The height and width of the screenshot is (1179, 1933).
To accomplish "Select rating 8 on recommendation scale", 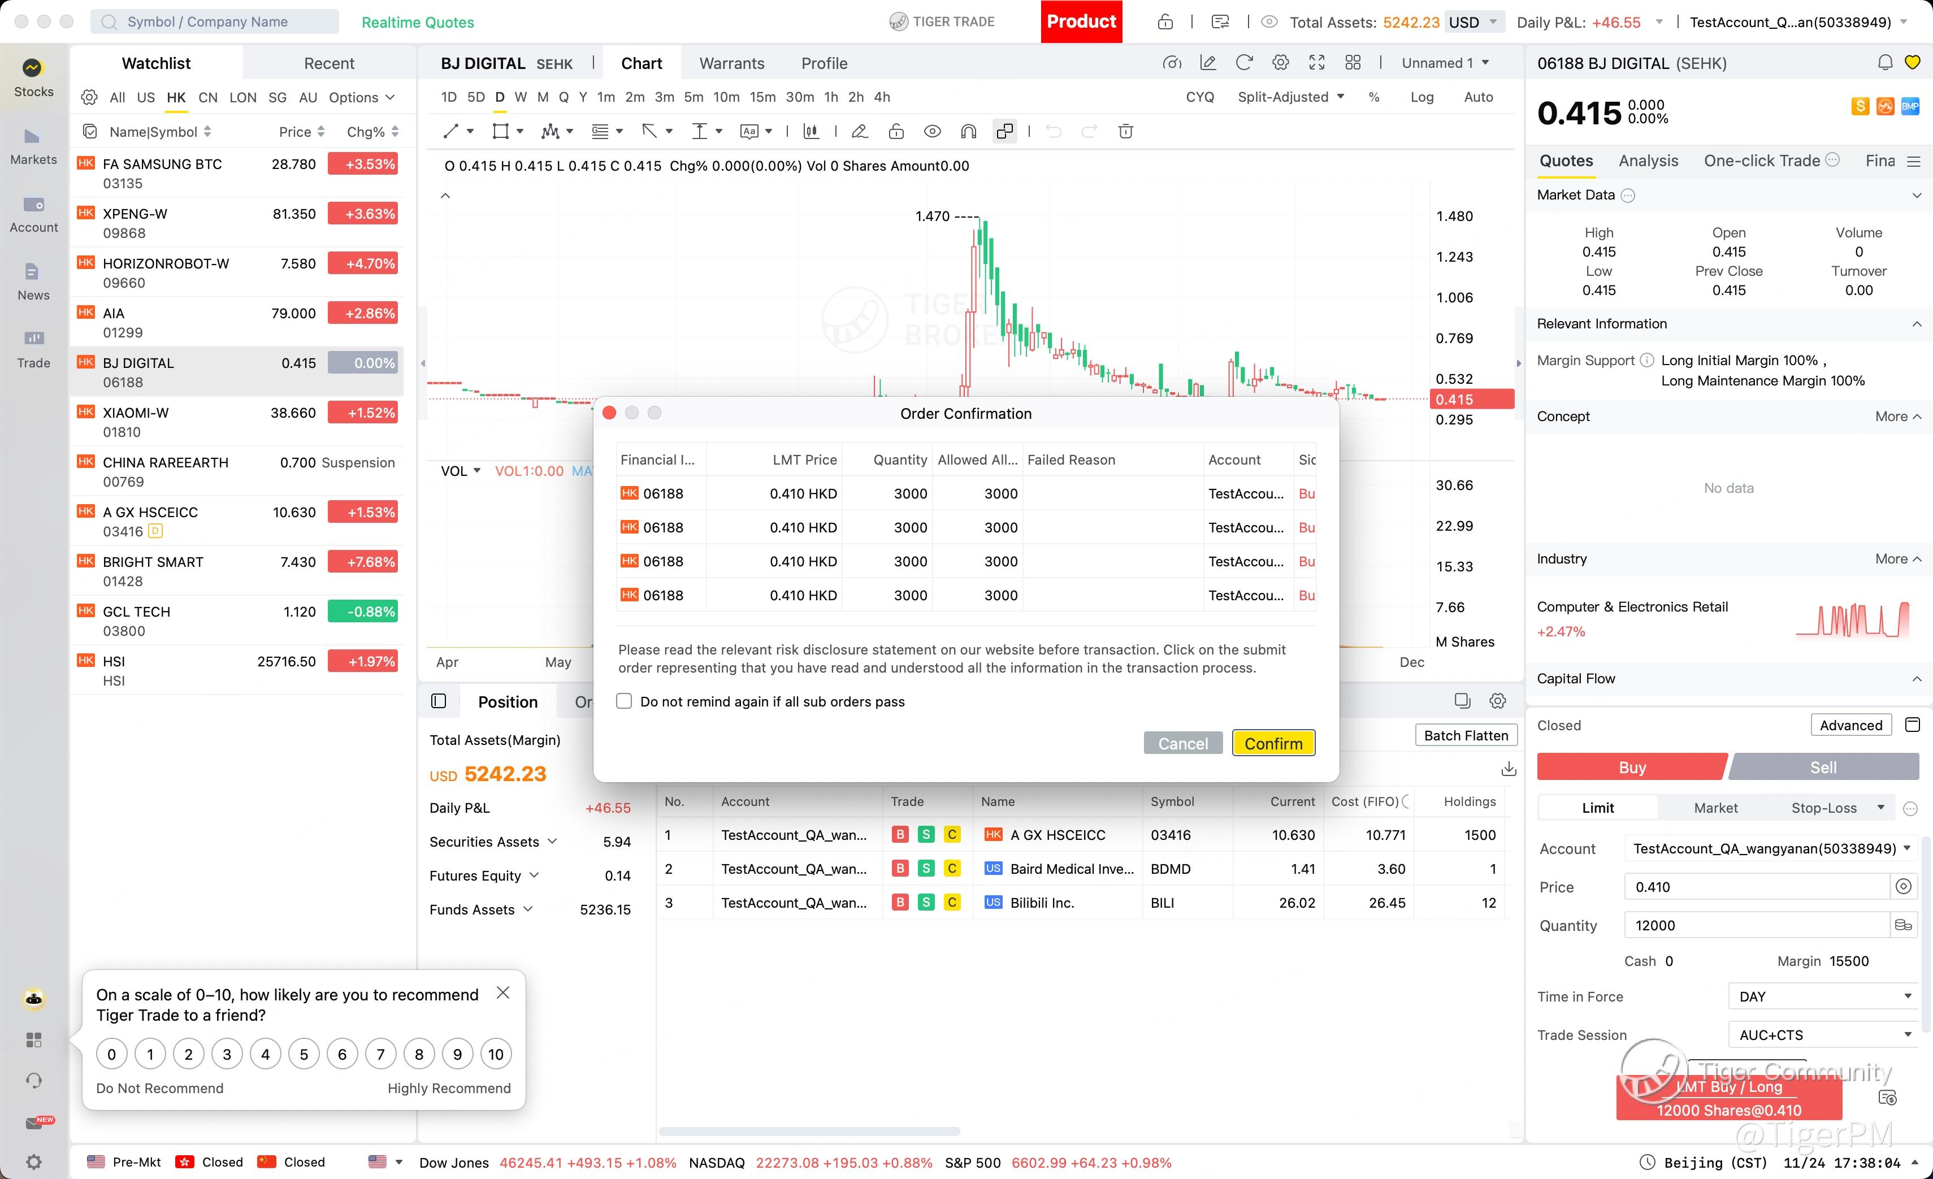I will pos(419,1054).
